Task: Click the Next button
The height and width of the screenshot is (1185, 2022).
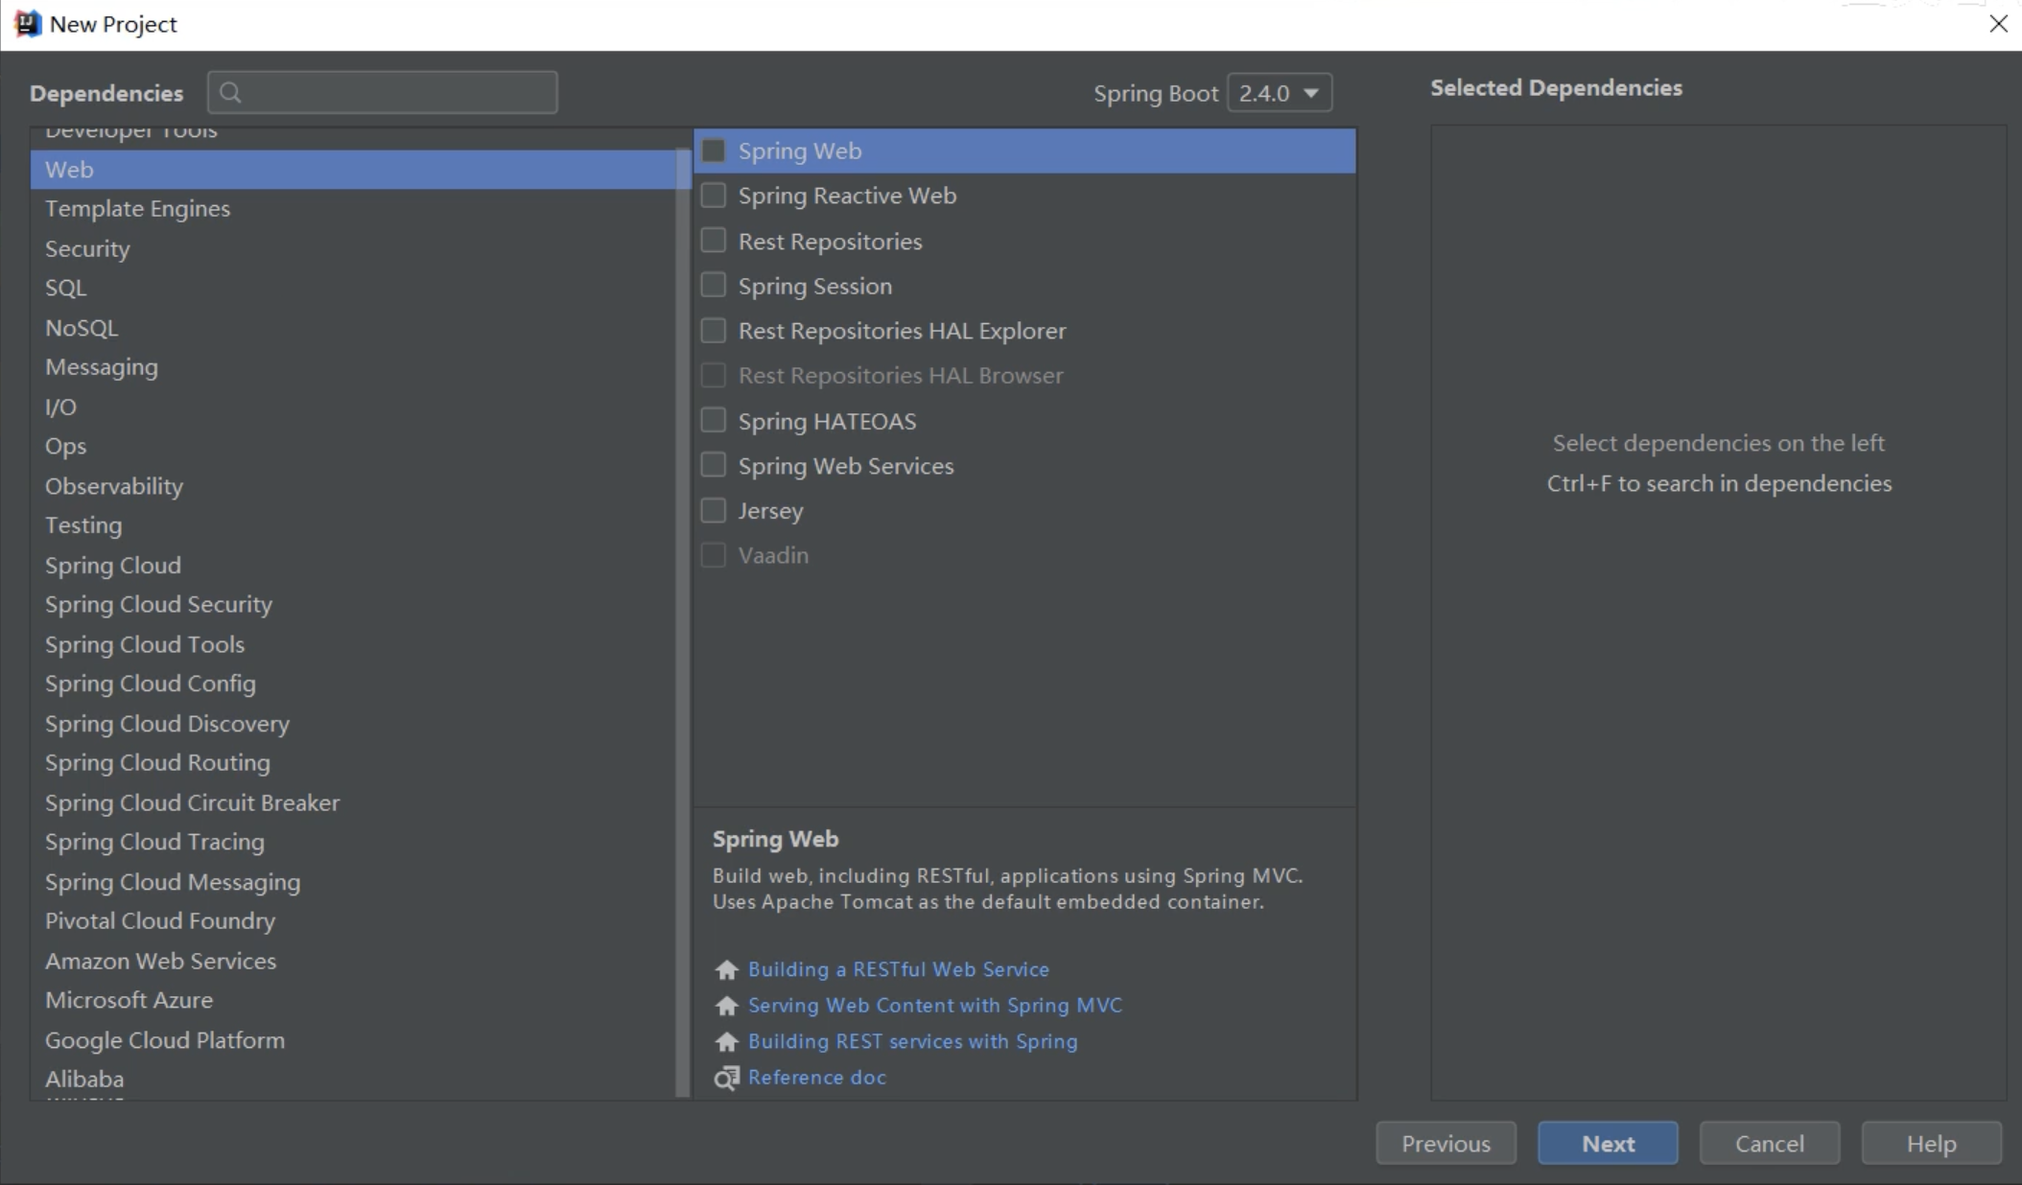Action: 1608,1144
